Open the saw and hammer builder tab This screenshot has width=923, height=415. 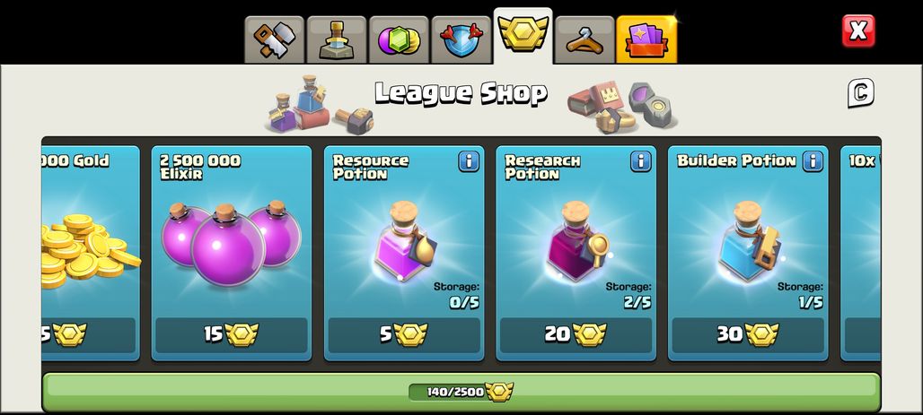coord(275,40)
